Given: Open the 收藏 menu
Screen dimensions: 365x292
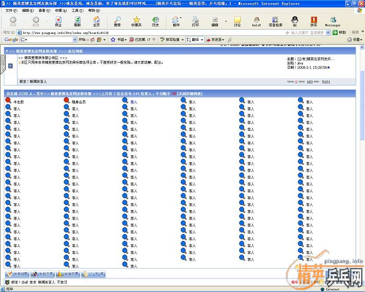Looking at the screenshot, I should [x=61, y=10].
